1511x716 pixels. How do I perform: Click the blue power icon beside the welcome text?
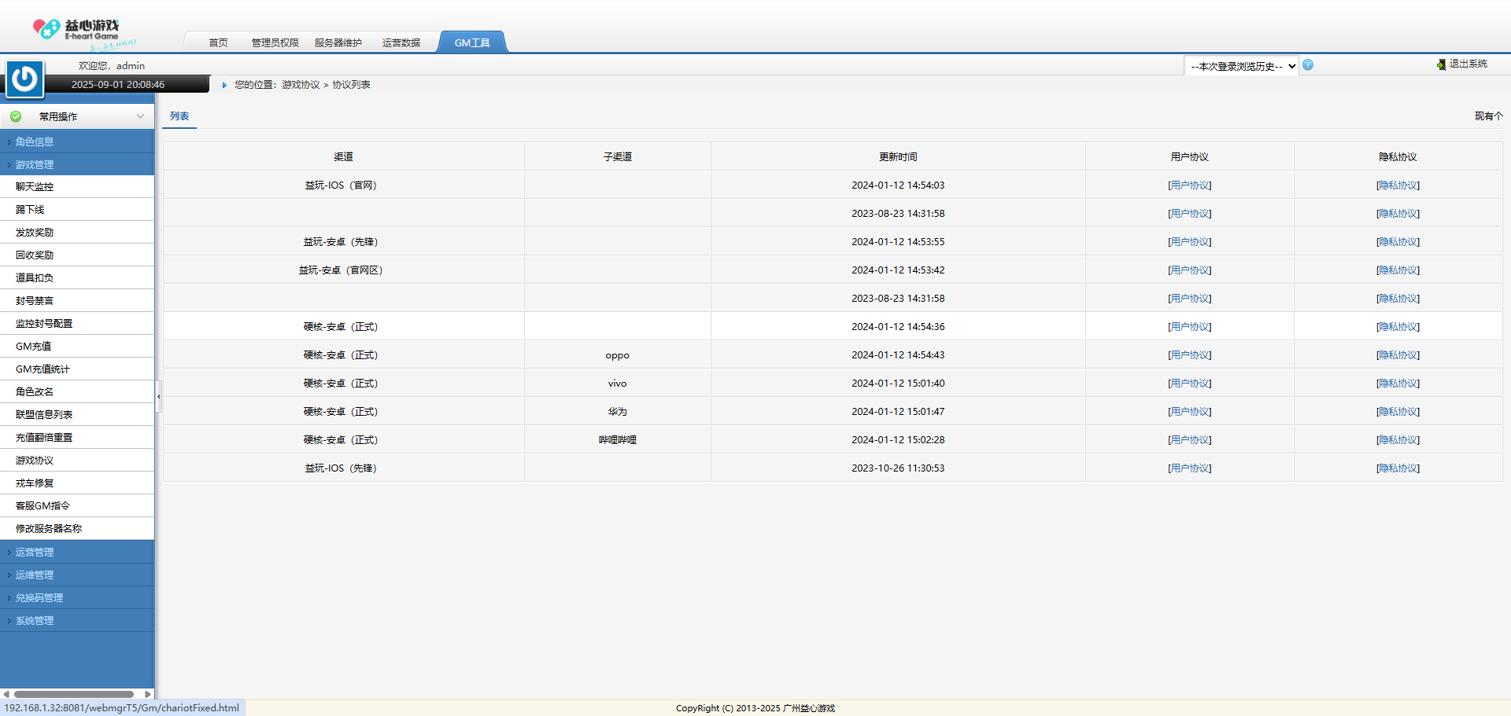[x=24, y=79]
